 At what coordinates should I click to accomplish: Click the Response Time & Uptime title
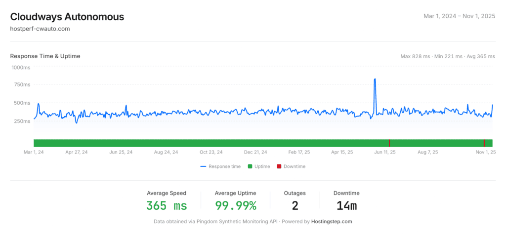point(45,56)
